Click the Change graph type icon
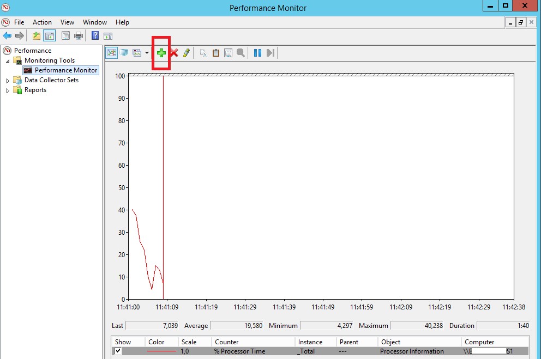The width and height of the screenshot is (541, 359). (x=137, y=53)
